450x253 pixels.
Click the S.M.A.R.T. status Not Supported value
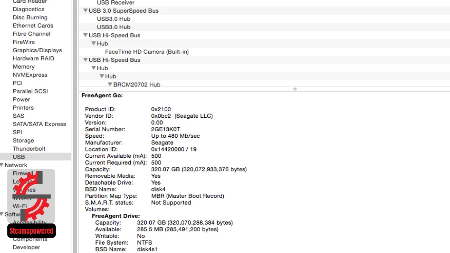pyautogui.click(x=171, y=203)
